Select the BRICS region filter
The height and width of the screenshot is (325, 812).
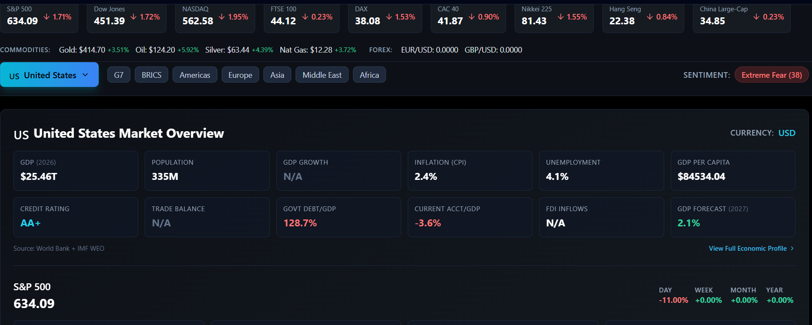coord(151,75)
